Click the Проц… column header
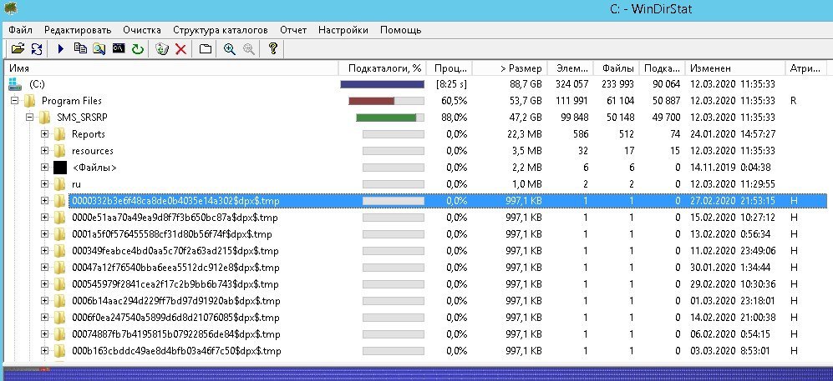Image resolution: width=833 pixels, height=381 pixels. [450, 68]
